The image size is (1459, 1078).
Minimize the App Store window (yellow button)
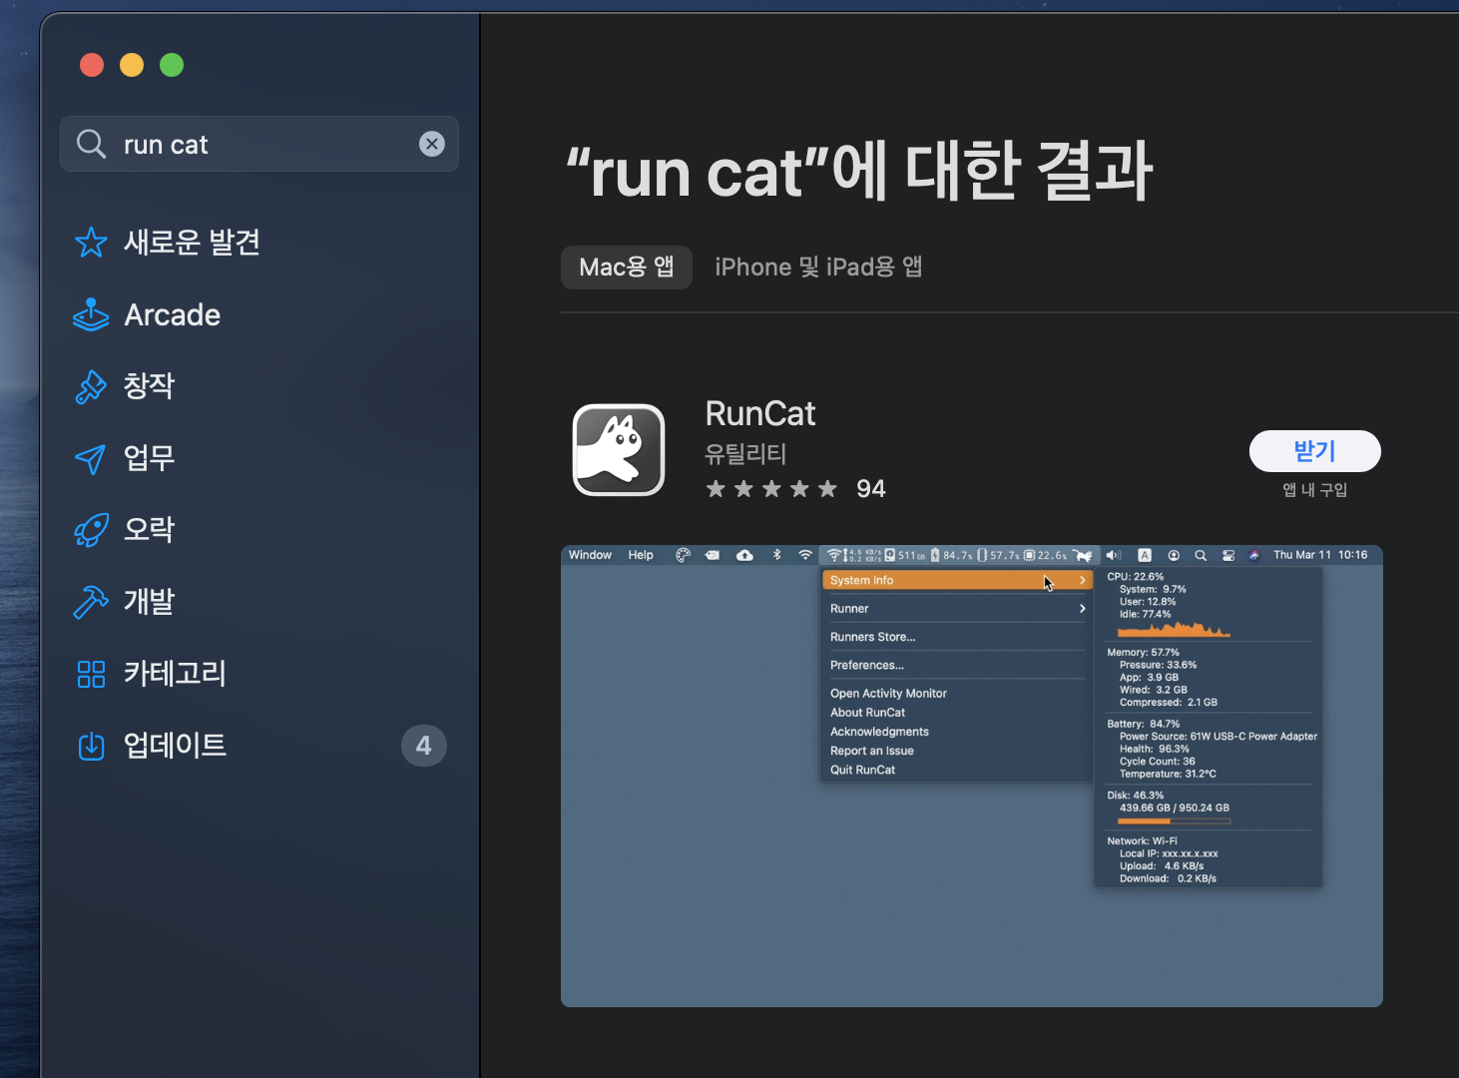point(132,65)
